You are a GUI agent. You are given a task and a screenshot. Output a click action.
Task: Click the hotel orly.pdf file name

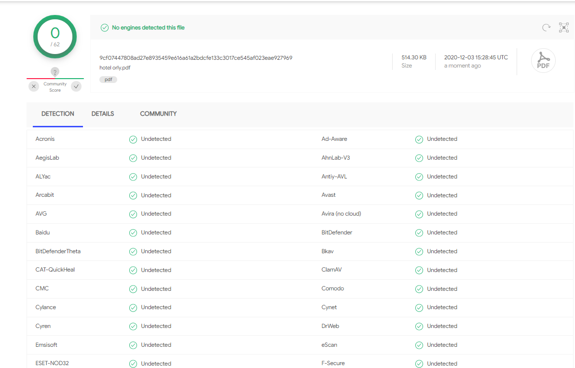(x=115, y=68)
